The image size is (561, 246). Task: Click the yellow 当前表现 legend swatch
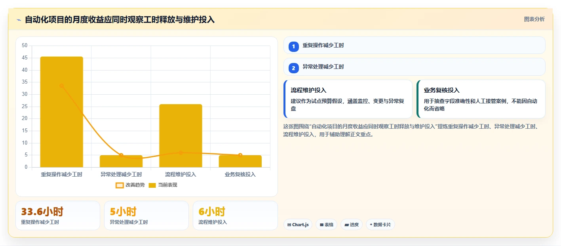pos(152,185)
